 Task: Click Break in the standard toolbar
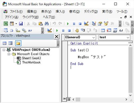(x=74, y=24)
